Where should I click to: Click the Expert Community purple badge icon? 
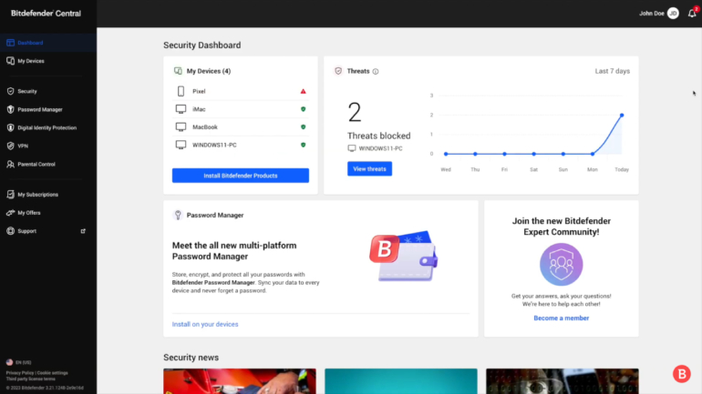[561, 265]
